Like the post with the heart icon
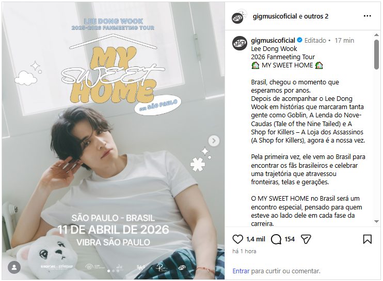 click(x=237, y=239)
